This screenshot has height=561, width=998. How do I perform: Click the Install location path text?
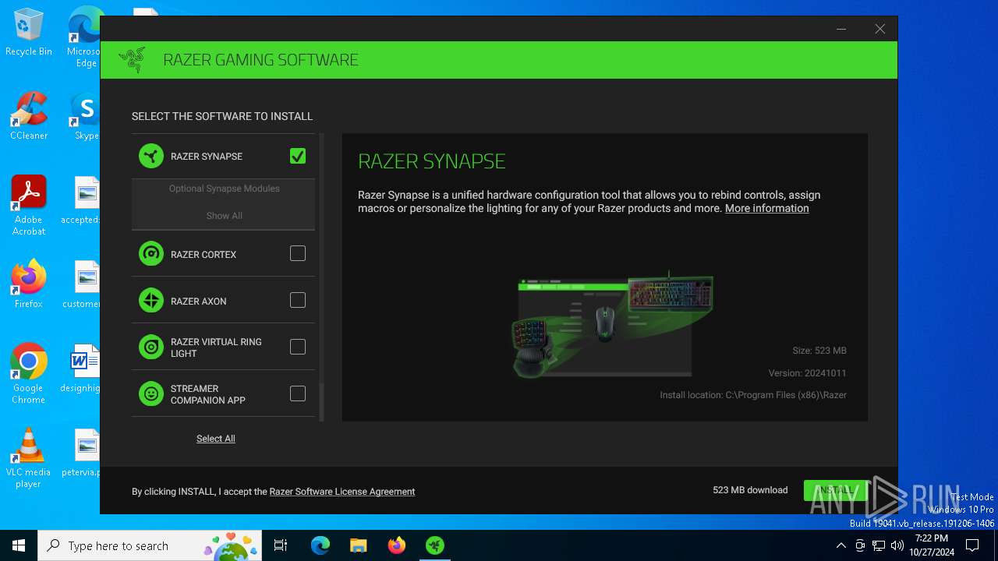(753, 395)
